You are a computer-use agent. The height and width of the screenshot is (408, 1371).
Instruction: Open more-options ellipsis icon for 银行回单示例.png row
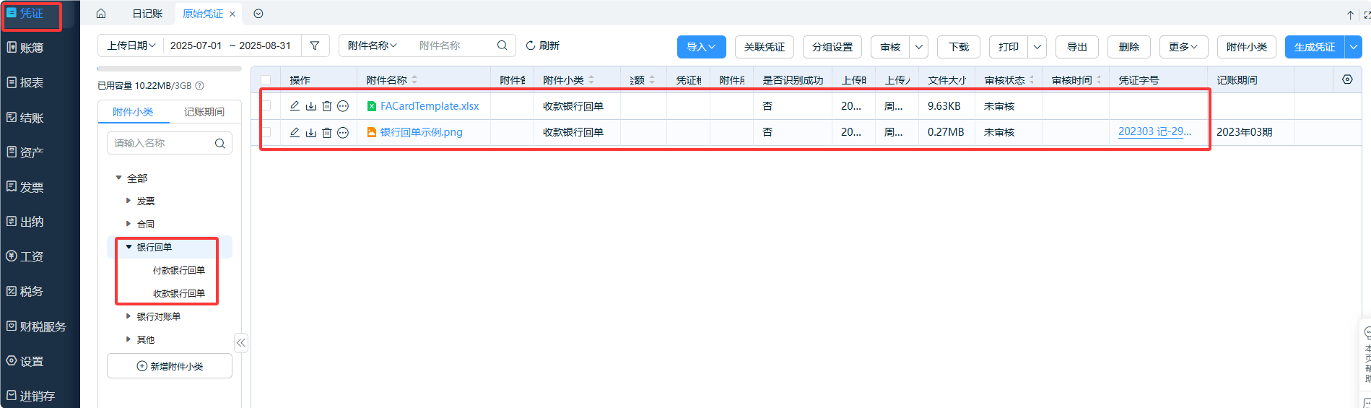point(343,132)
